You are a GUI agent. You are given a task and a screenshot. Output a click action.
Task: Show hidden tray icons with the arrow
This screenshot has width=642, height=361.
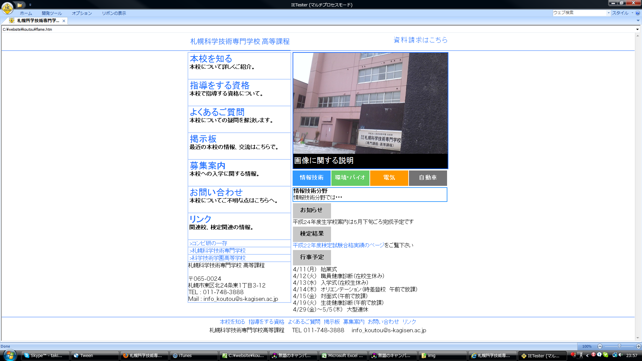click(x=587, y=356)
